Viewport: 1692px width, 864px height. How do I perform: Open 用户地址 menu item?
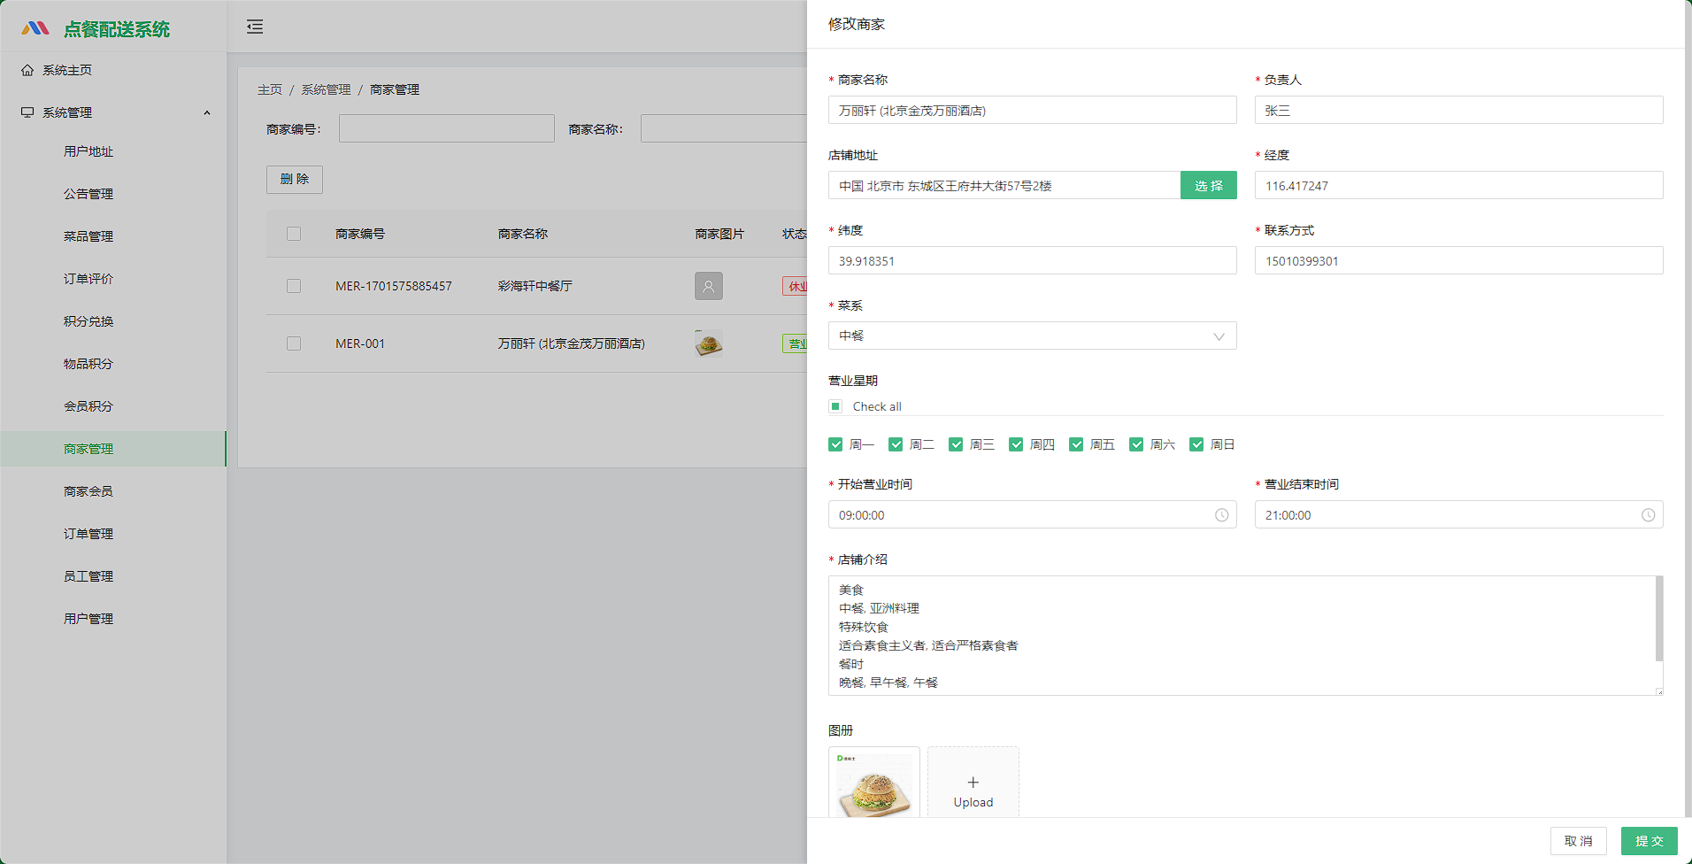[x=113, y=151]
